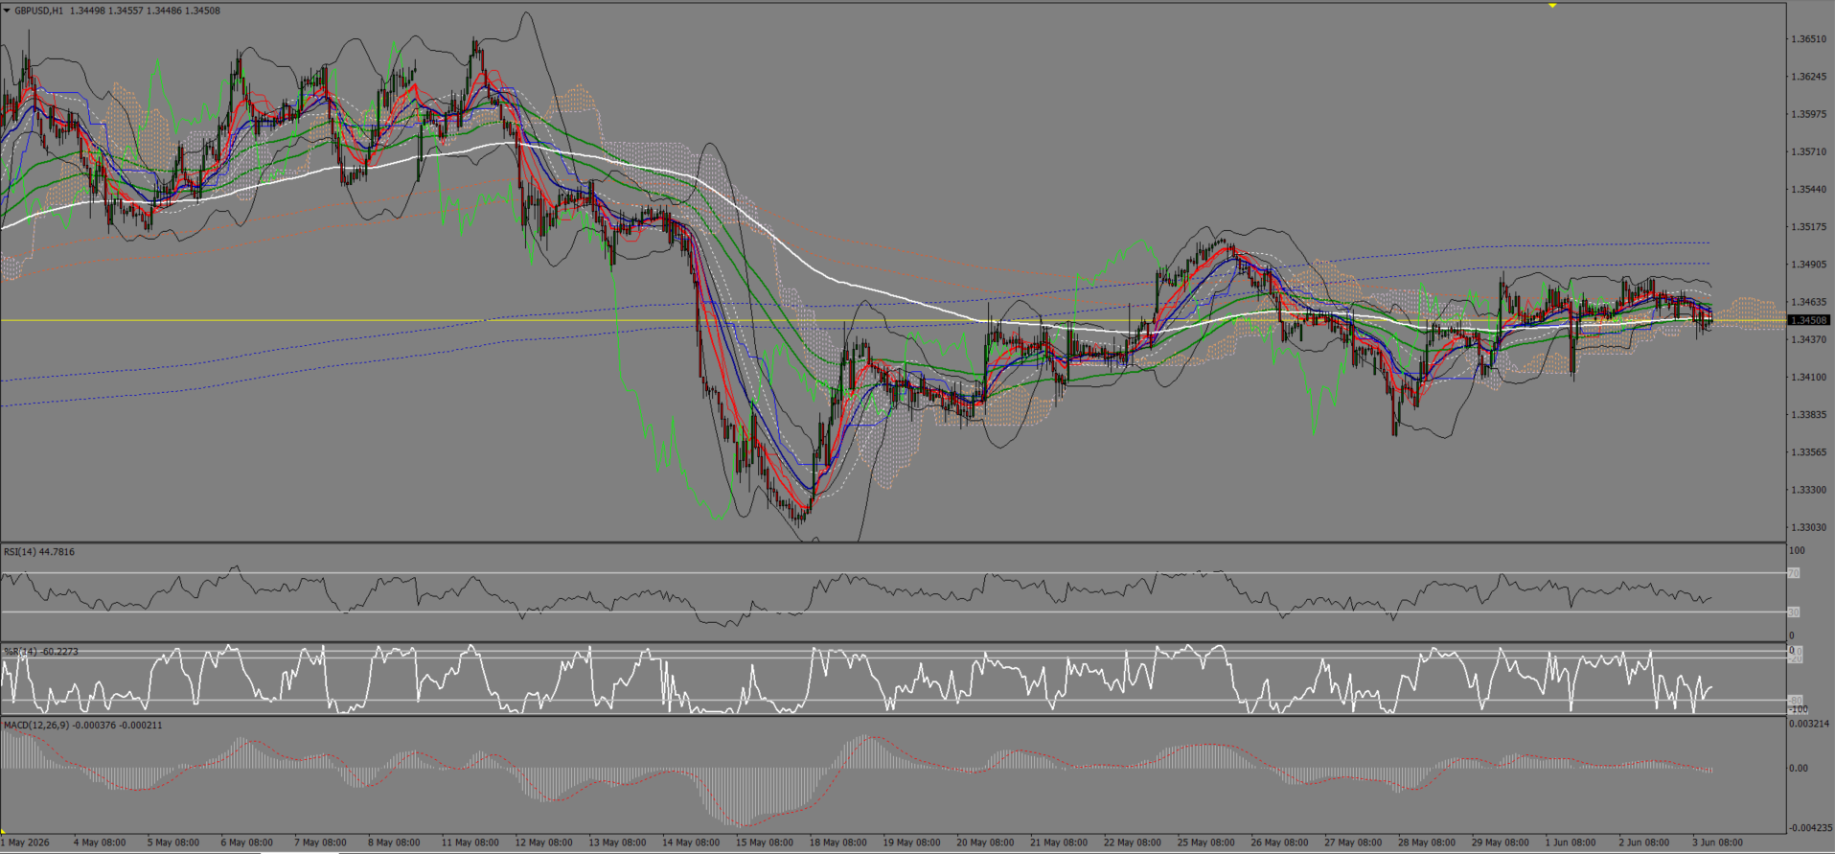The width and height of the screenshot is (1835, 854).
Task: Click the 1.34370 price scale value
Action: click(1809, 339)
